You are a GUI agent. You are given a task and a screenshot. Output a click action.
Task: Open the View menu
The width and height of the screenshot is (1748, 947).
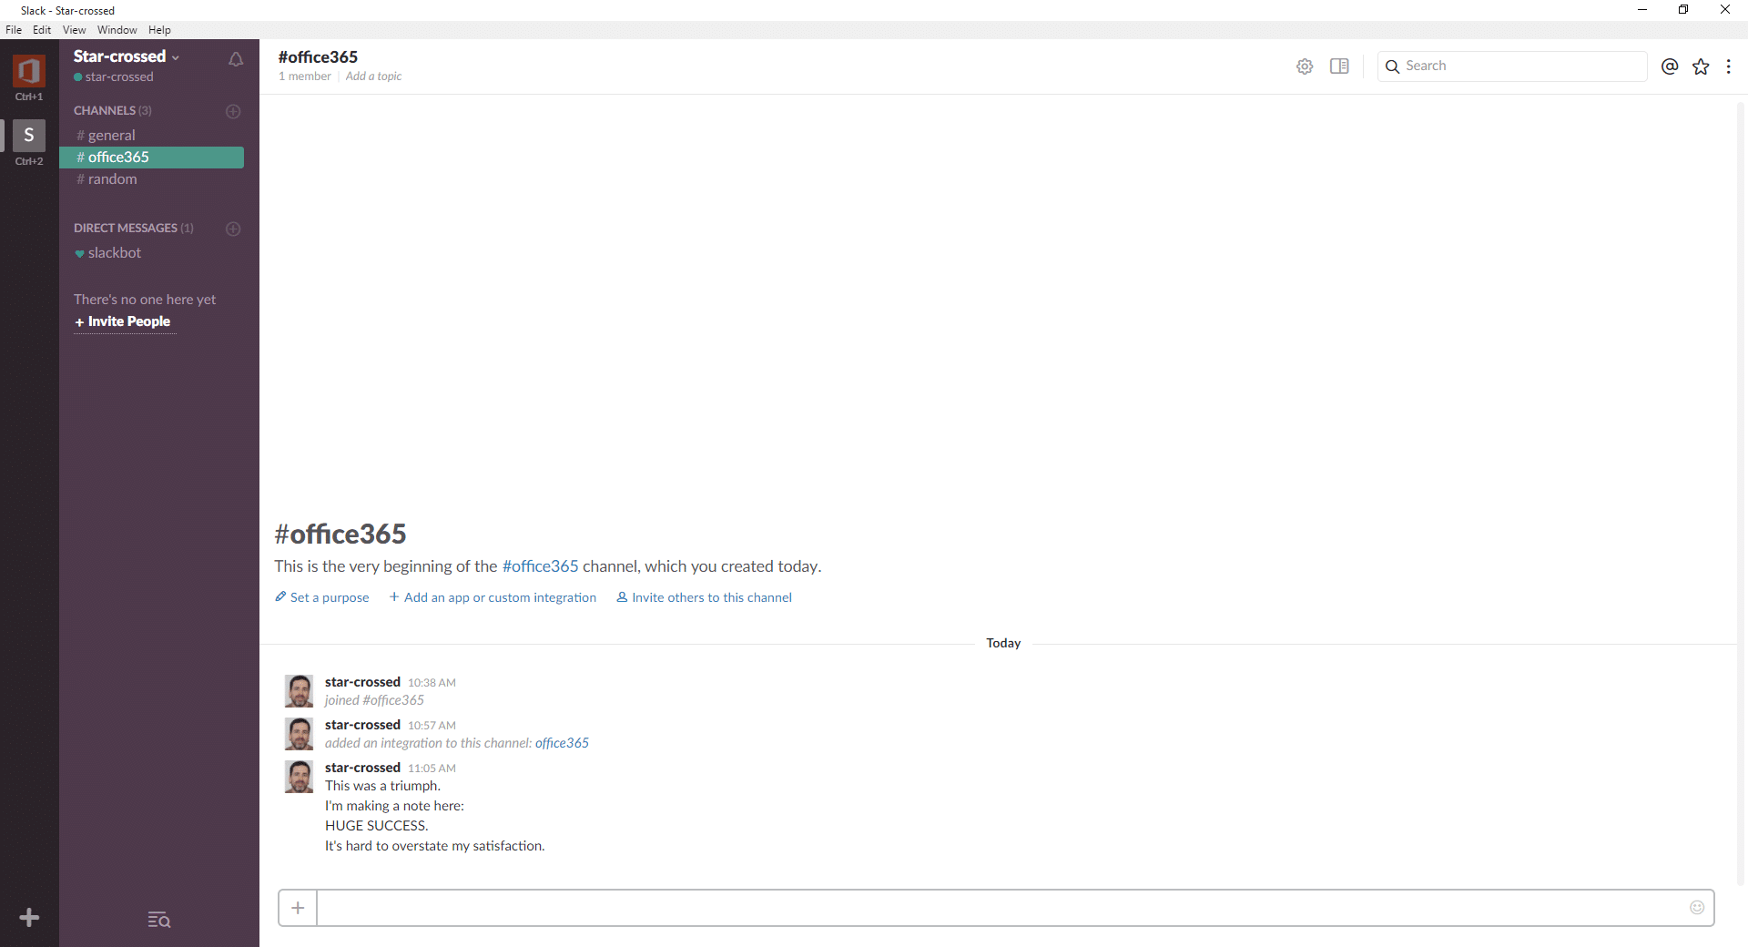click(x=74, y=30)
